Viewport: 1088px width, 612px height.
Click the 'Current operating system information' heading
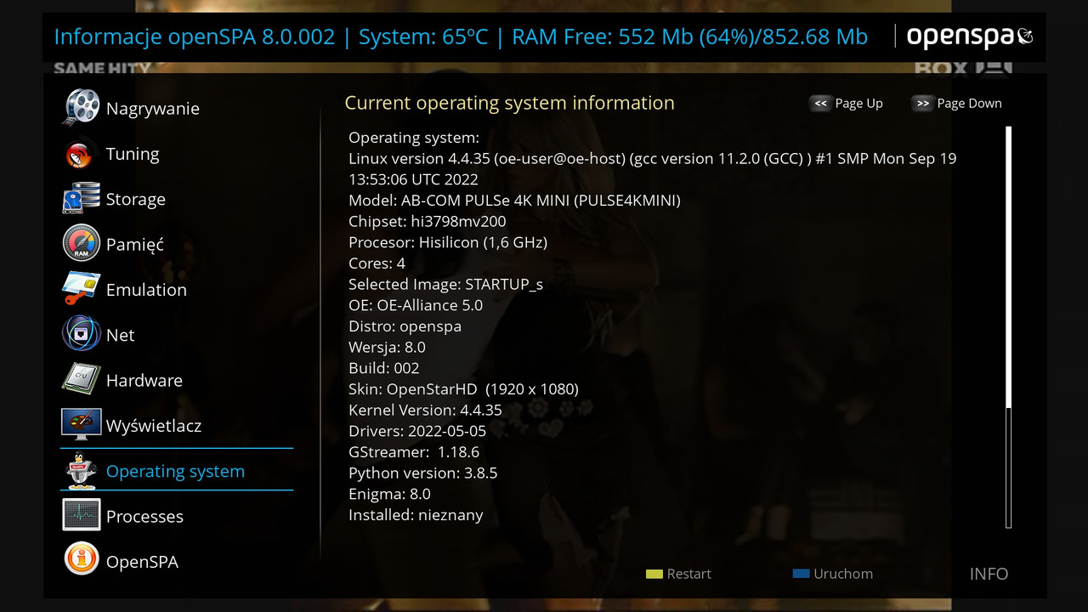tap(509, 103)
